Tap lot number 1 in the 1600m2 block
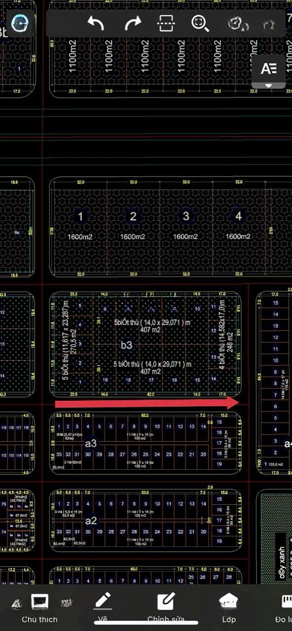The height and width of the screenshot is (631, 292). (81, 216)
